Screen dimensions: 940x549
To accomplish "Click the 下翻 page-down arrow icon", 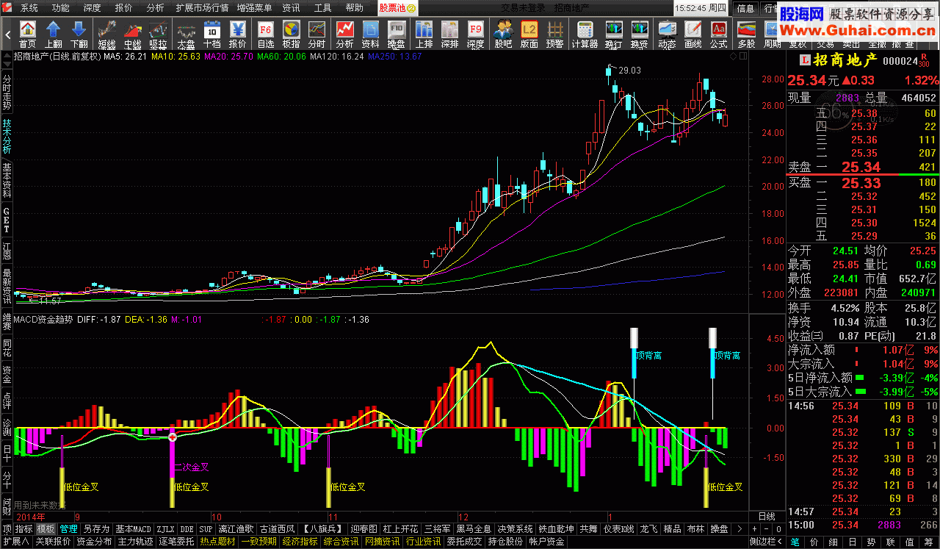I will click(79, 34).
